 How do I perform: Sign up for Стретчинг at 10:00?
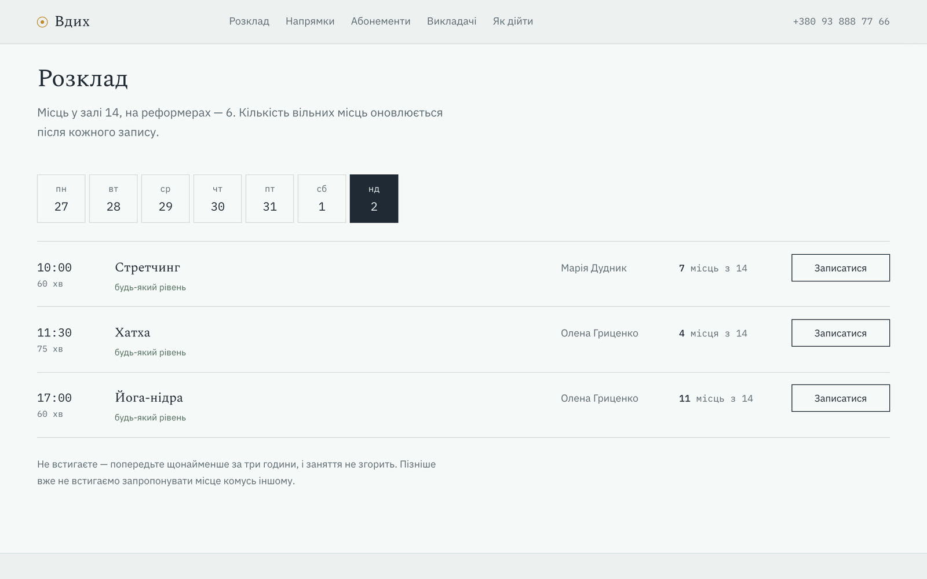point(841,268)
